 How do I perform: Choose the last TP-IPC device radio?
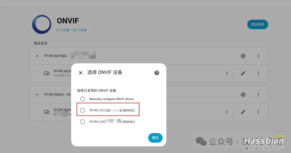[x=83, y=122]
